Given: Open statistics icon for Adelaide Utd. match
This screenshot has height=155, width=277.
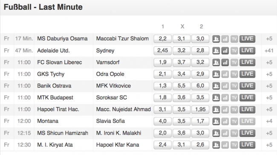Looking at the screenshot, I should coord(225,51).
